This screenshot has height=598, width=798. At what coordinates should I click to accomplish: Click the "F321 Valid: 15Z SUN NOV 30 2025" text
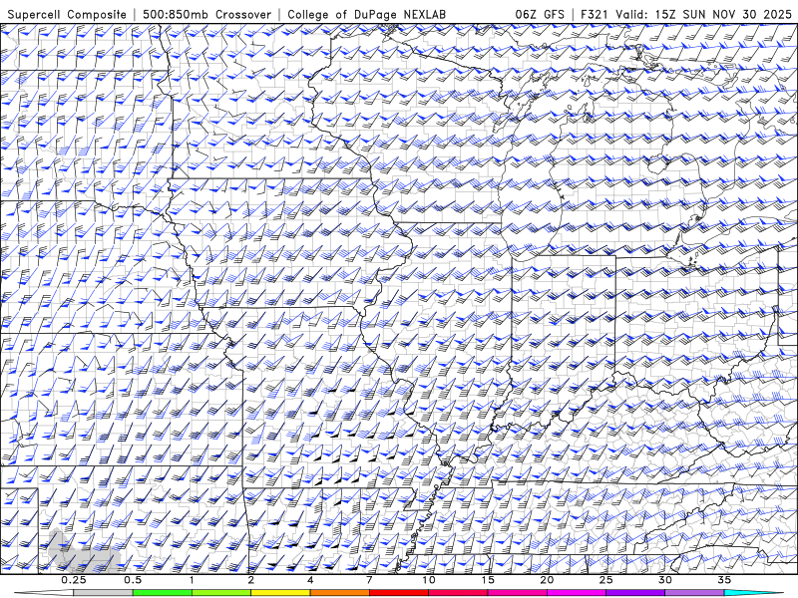tap(686, 14)
